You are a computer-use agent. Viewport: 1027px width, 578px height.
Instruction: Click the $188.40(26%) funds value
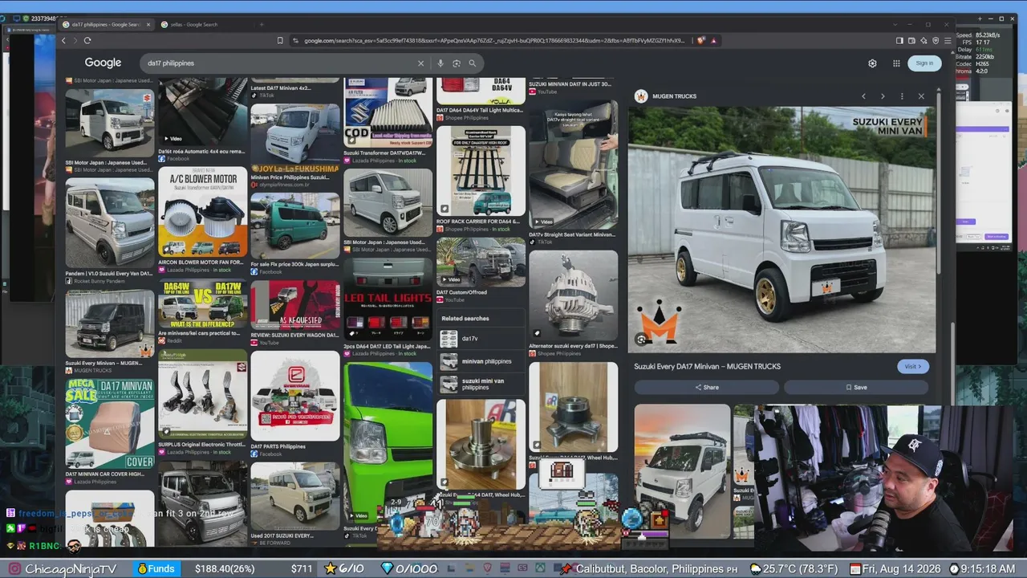coord(225,569)
